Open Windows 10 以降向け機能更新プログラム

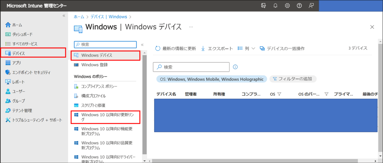(106, 131)
